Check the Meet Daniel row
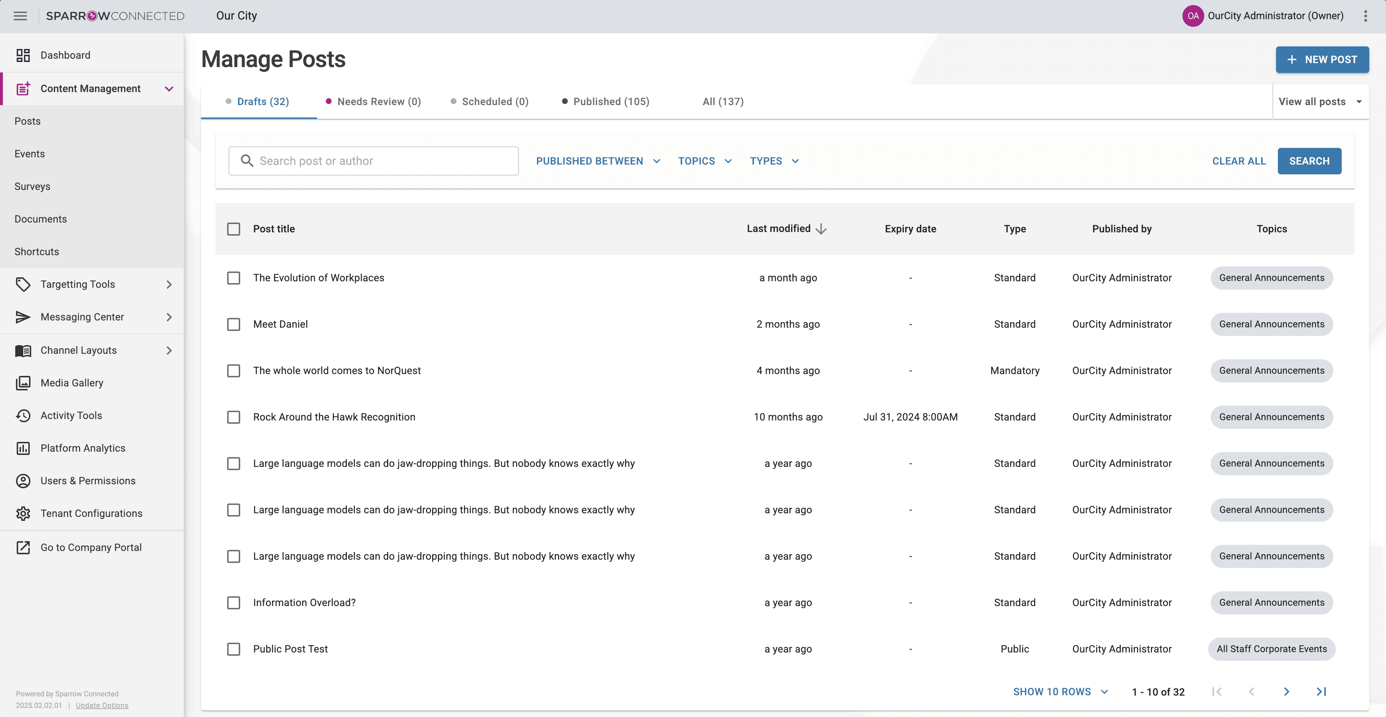Screen dimensions: 1386x717 point(234,325)
